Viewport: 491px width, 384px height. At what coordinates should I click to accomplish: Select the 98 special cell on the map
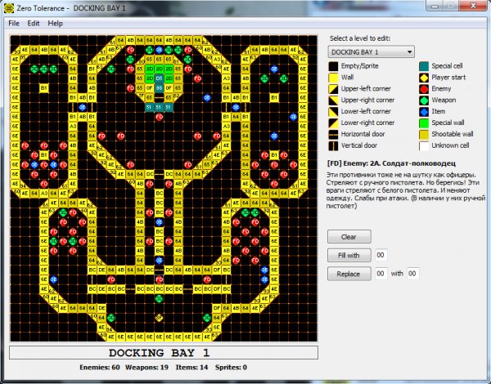159,88
